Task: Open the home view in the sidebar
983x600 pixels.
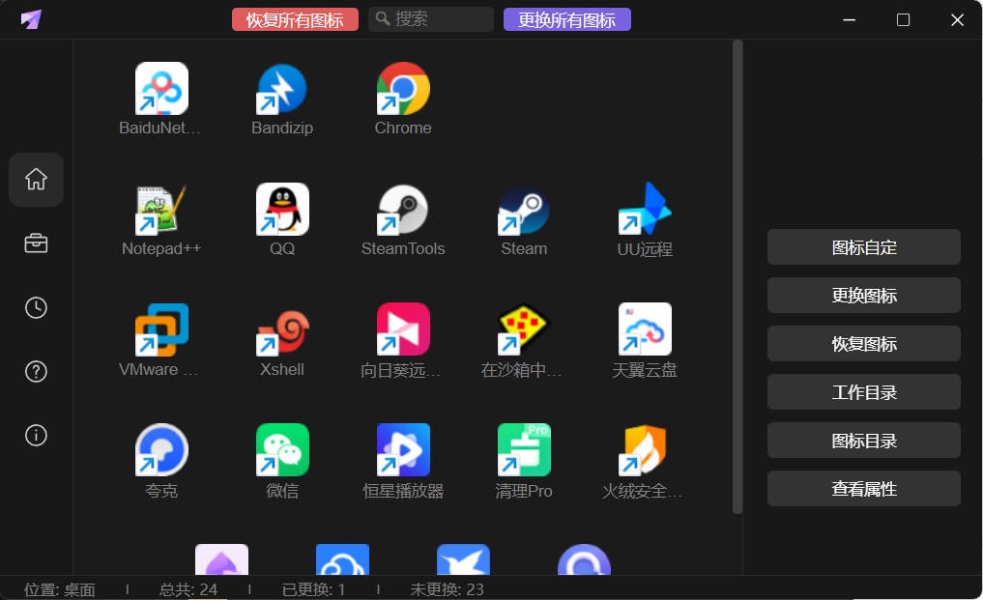Action: [36, 180]
